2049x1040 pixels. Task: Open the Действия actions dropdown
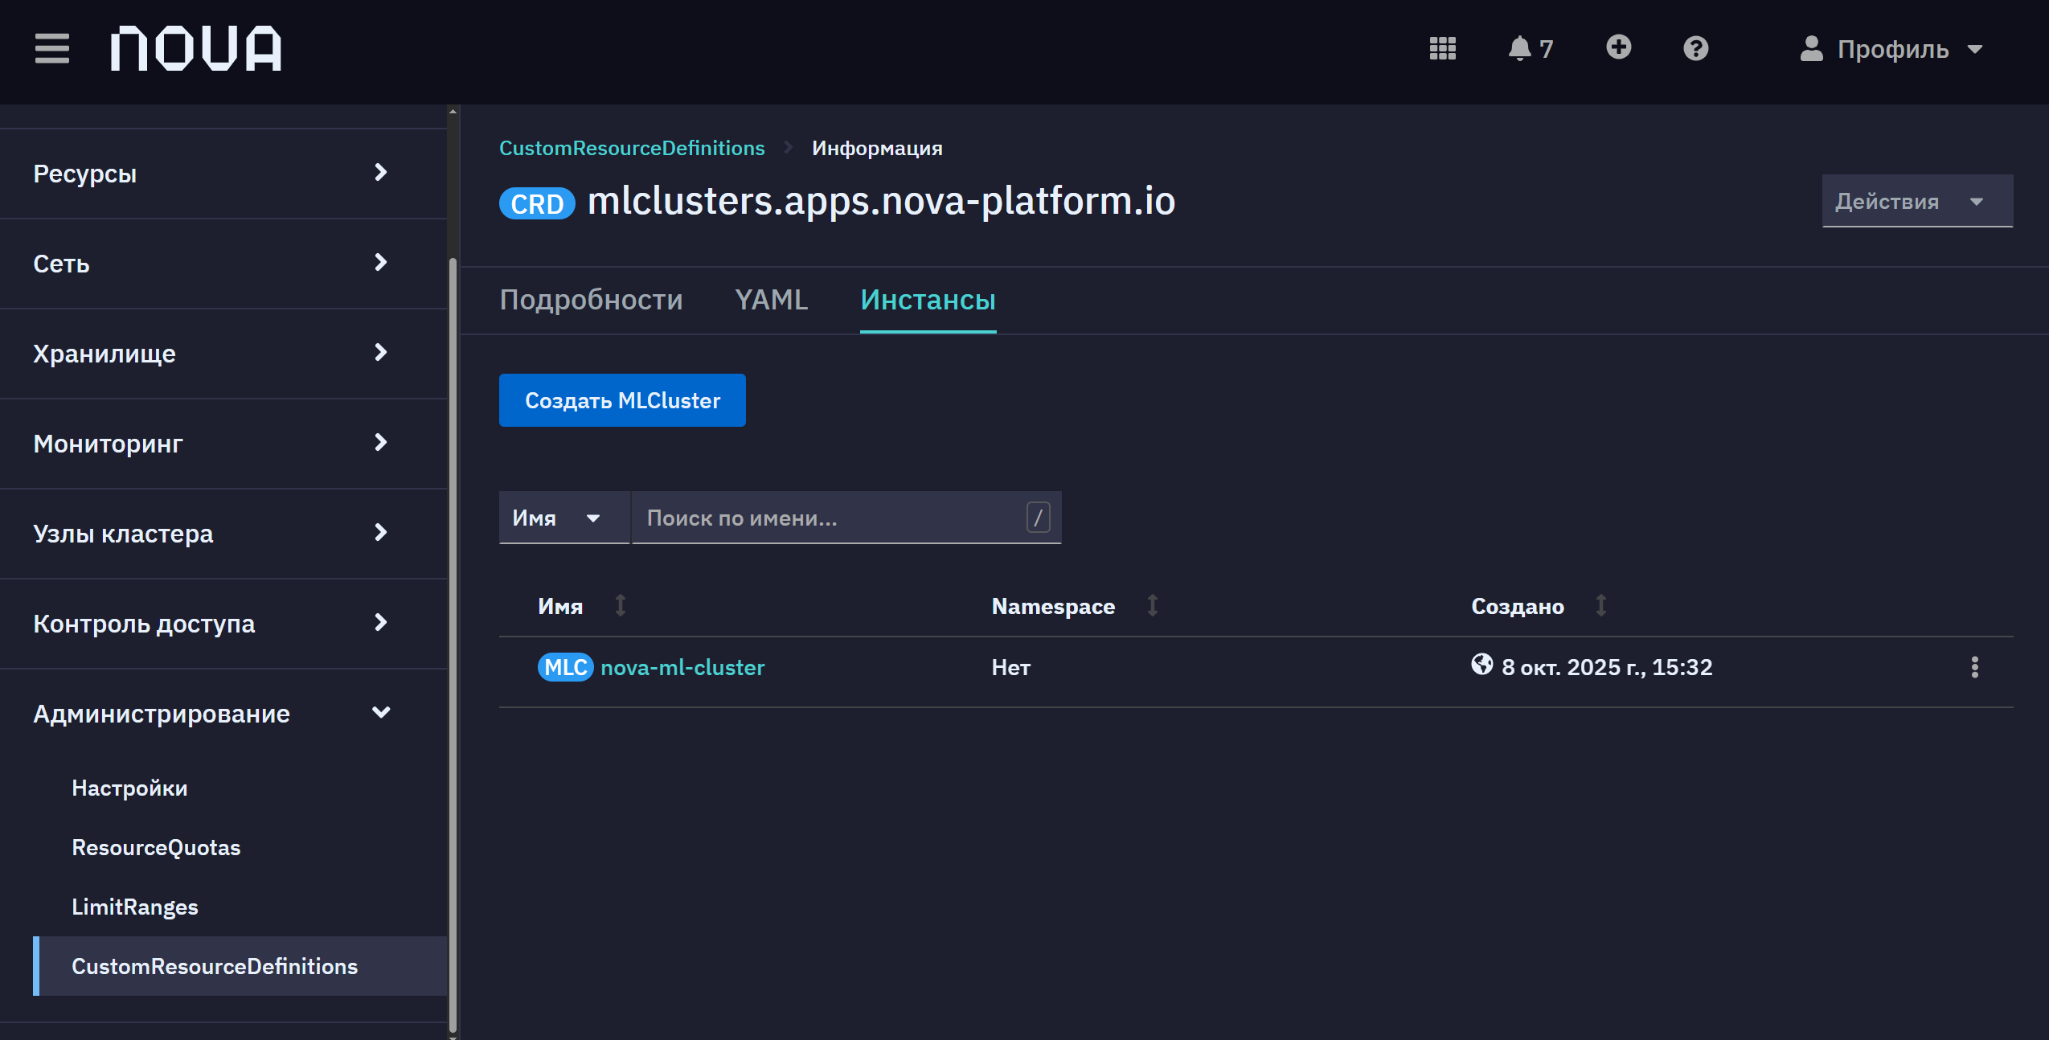[1917, 201]
